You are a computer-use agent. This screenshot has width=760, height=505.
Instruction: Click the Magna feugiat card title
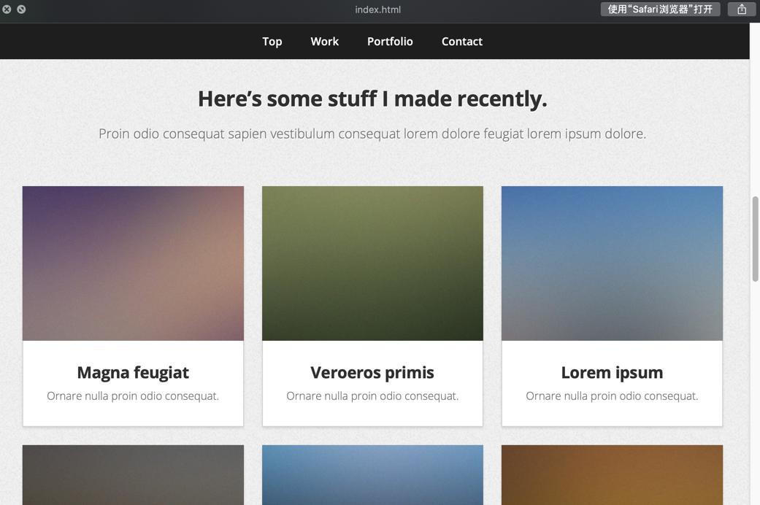click(133, 372)
